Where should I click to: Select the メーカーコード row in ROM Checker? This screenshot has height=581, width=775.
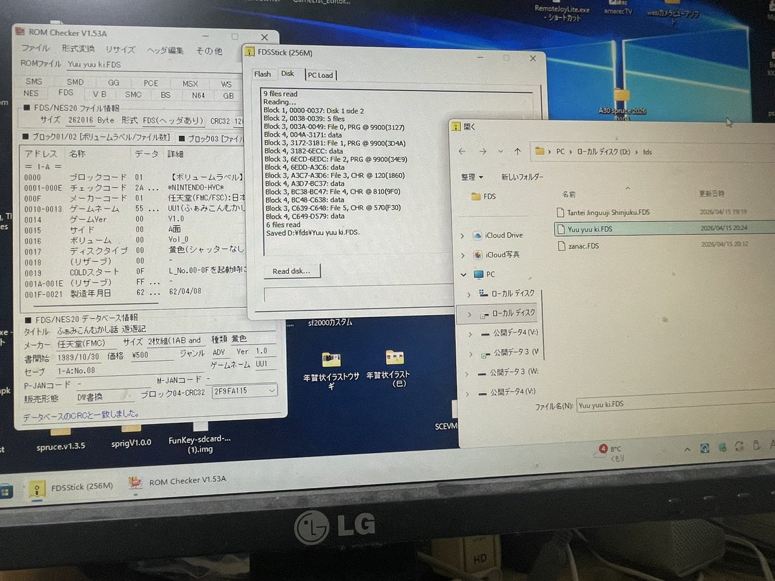click(134, 198)
